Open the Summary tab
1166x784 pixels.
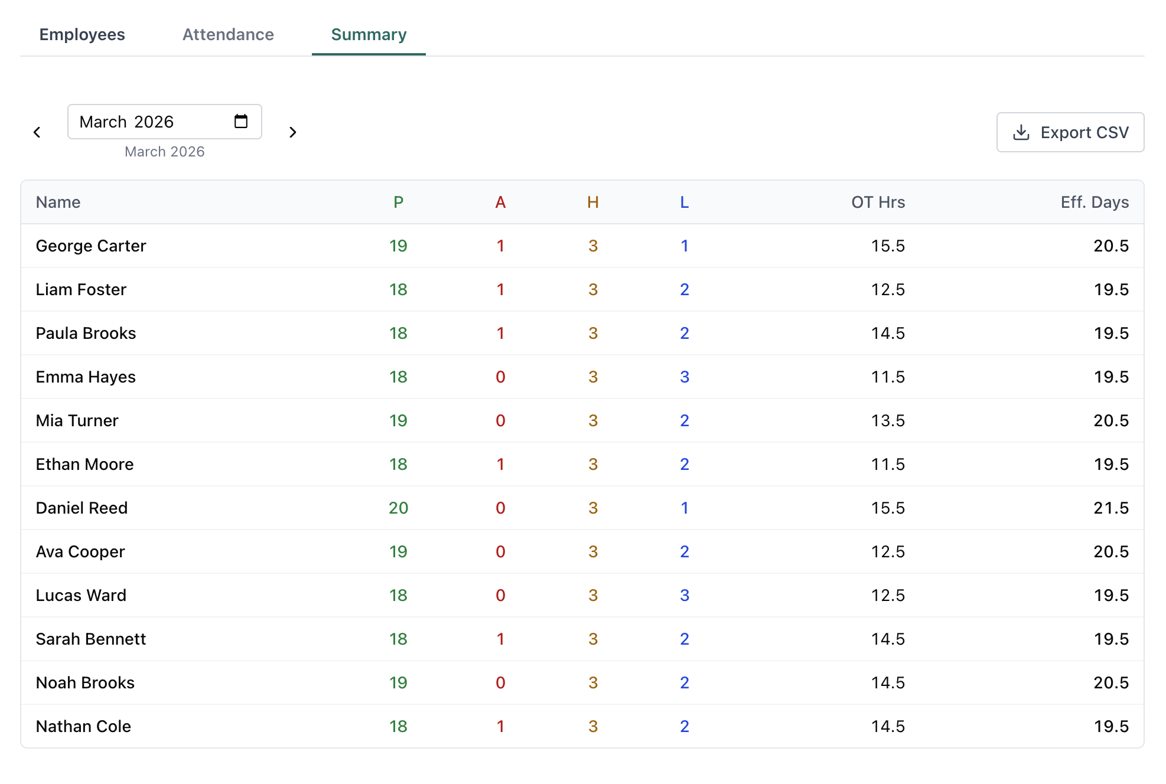(369, 35)
